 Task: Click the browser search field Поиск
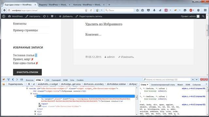(119, 10)
